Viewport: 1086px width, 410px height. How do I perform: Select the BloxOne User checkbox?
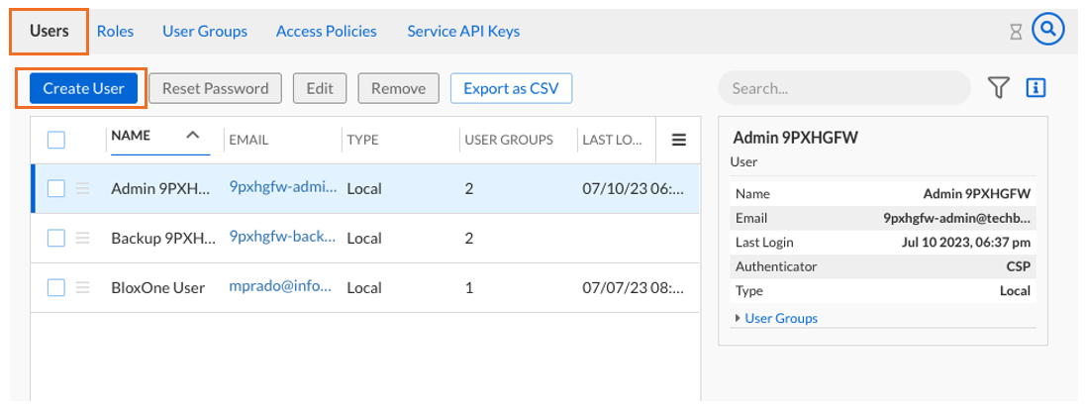click(x=56, y=287)
